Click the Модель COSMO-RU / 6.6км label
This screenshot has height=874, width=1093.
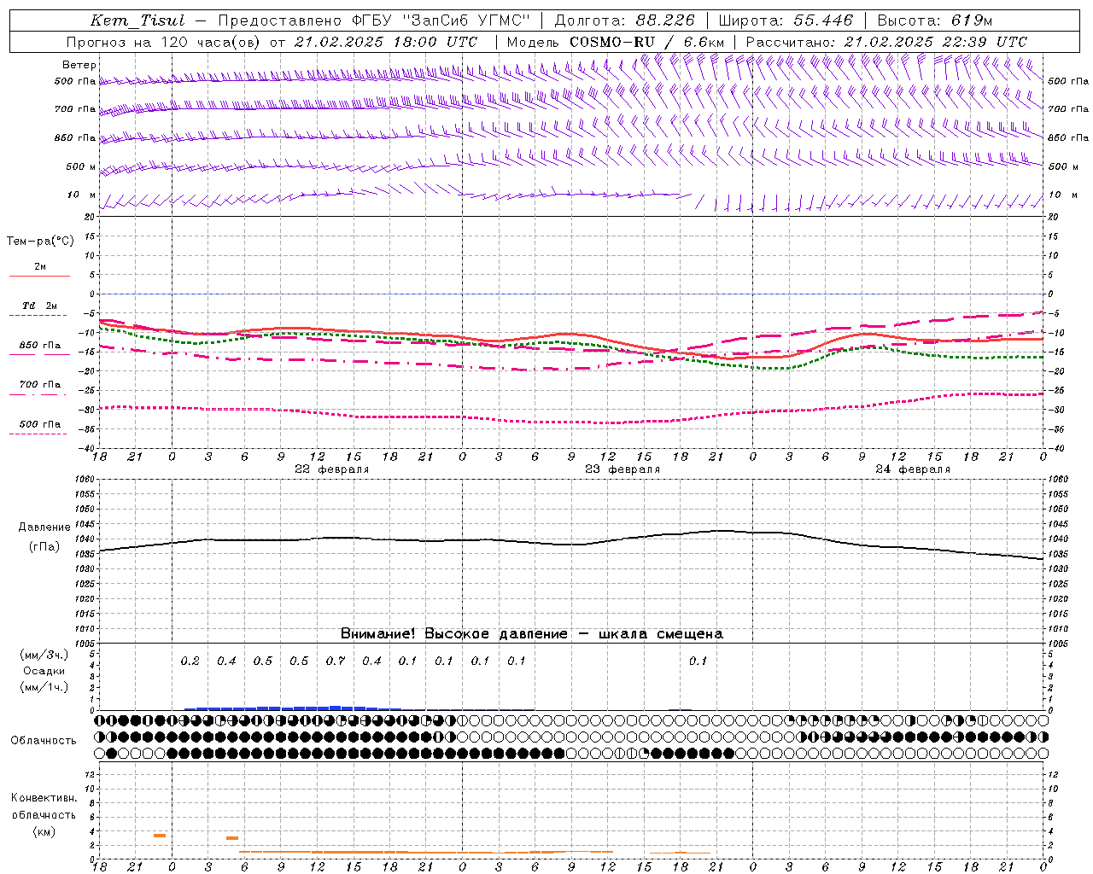tap(615, 42)
